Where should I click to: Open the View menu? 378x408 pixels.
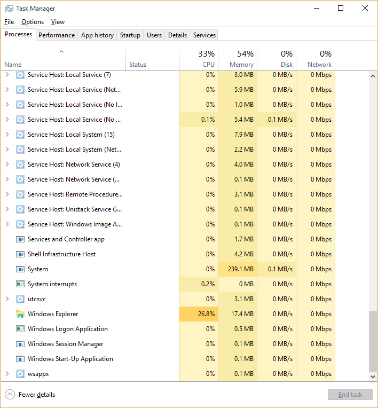click(x=58, y=22)
